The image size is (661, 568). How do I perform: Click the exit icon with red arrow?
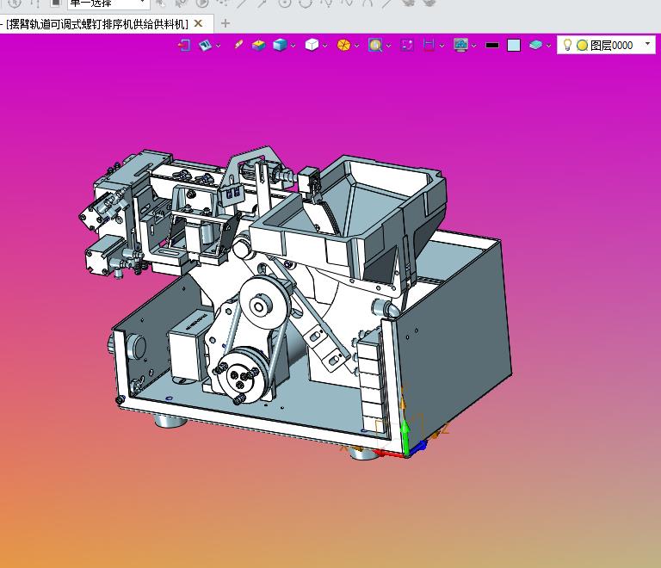click(184, 45)
